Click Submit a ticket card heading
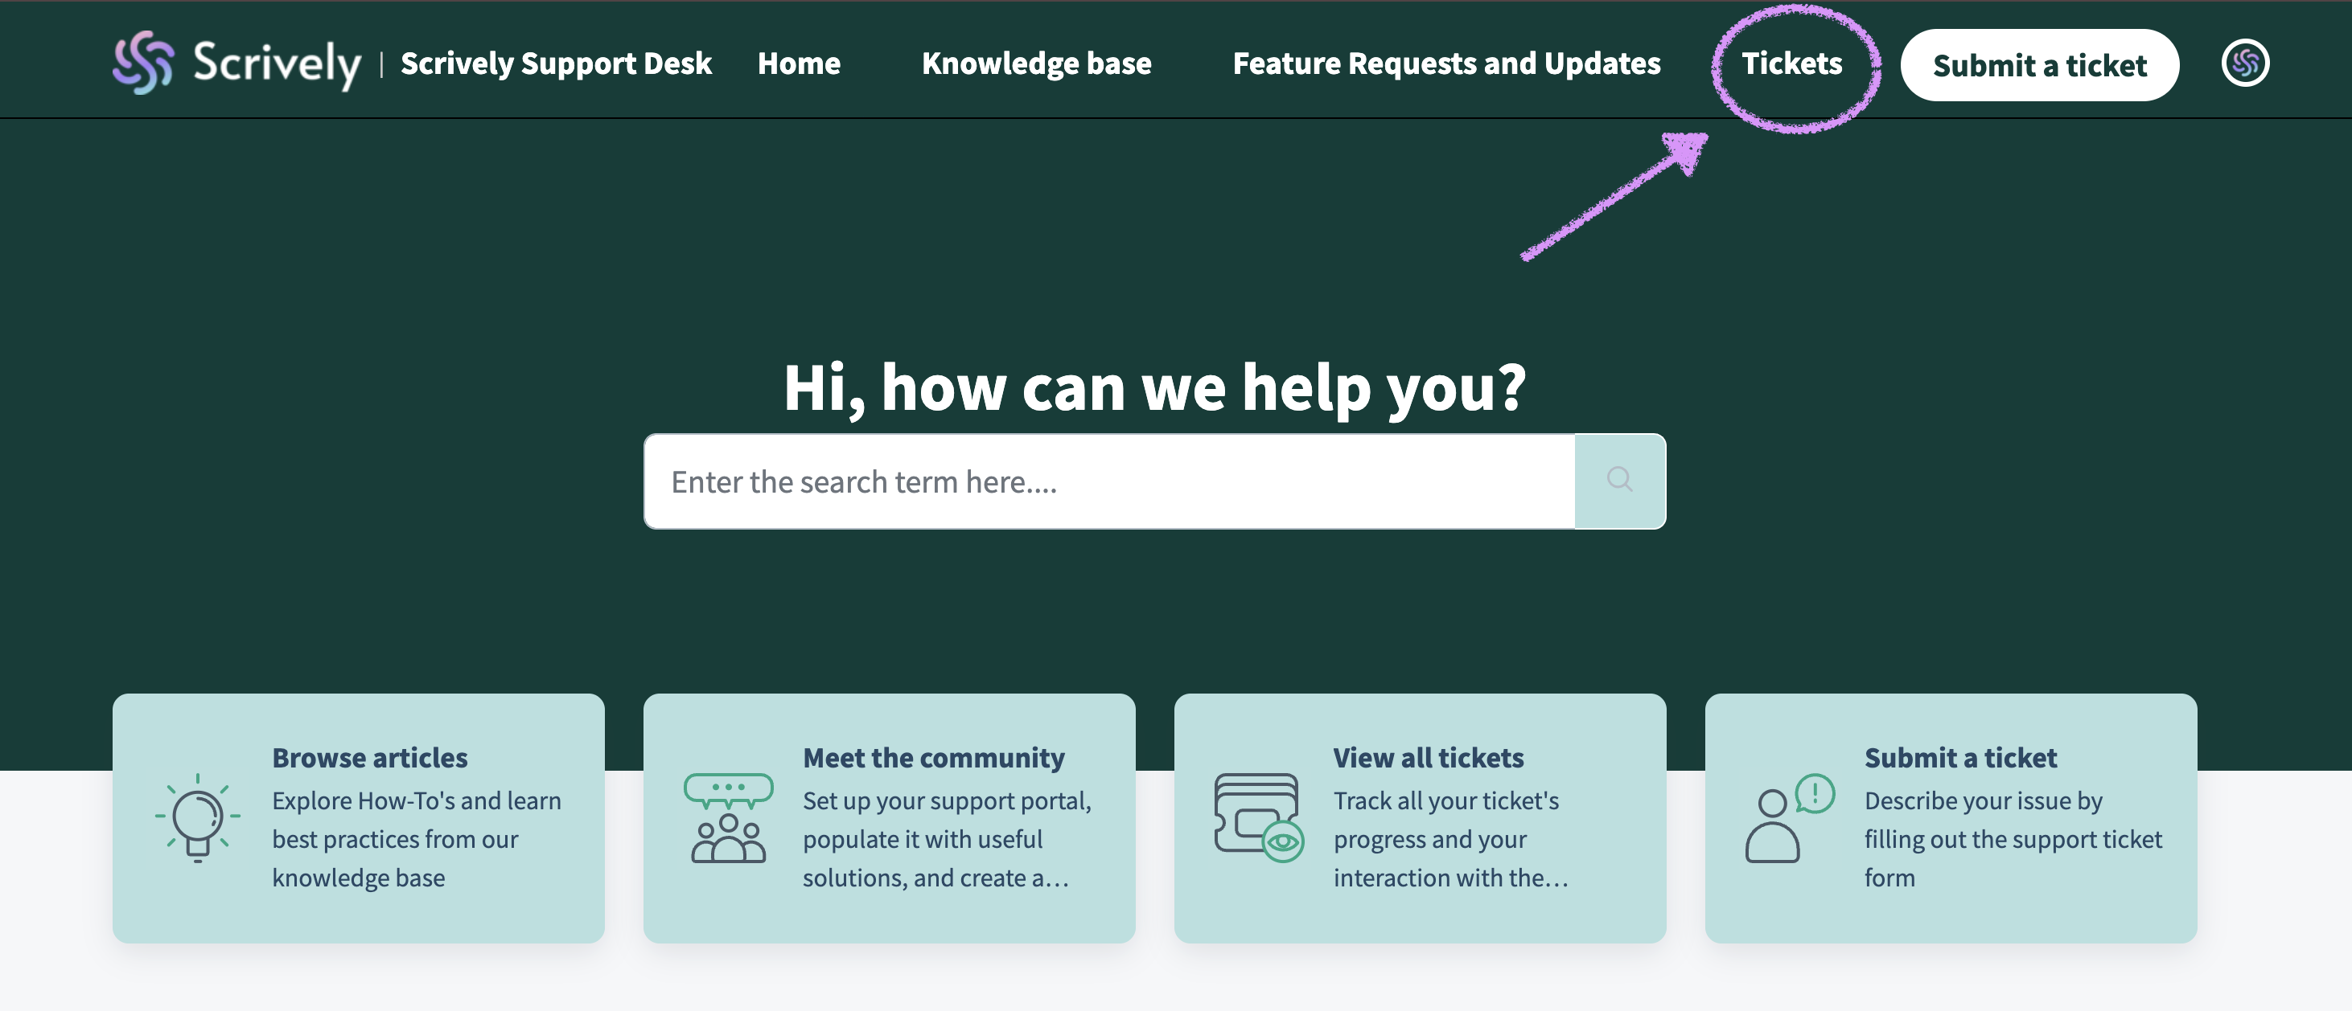2352x1011 pixels. point(1959,757)
